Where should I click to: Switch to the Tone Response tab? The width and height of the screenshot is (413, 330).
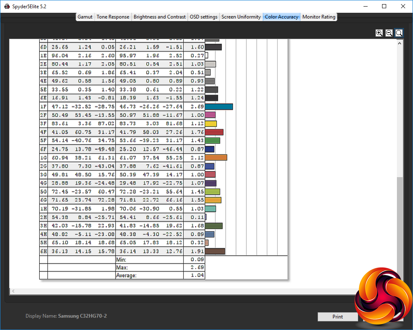pyautogui.click(x=113, y=17)
